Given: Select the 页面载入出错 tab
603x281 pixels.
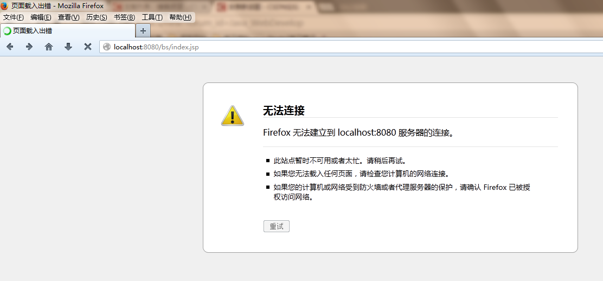Looking at the screenshot, I should point(68,31).
